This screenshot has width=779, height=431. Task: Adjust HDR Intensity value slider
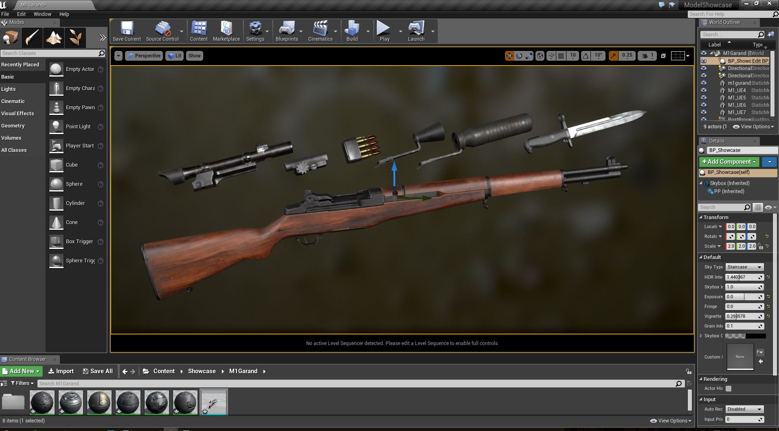(x=744, y=277)
